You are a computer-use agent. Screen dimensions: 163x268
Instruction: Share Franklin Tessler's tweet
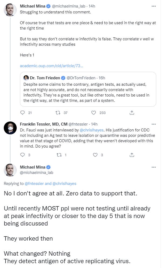[132, 155]
